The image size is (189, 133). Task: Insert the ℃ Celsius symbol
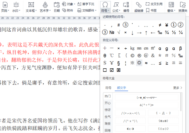pyautogui.click(x=112, y=55)
